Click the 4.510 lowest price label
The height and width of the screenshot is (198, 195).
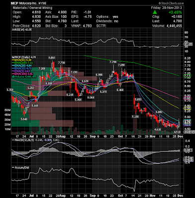[x=177, y=132]
